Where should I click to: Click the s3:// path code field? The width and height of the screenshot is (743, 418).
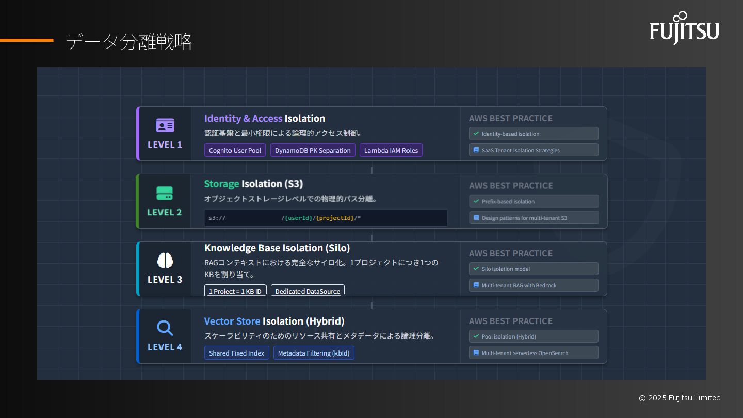326,218
